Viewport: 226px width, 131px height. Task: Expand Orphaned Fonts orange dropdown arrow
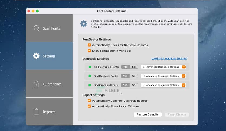184,85
